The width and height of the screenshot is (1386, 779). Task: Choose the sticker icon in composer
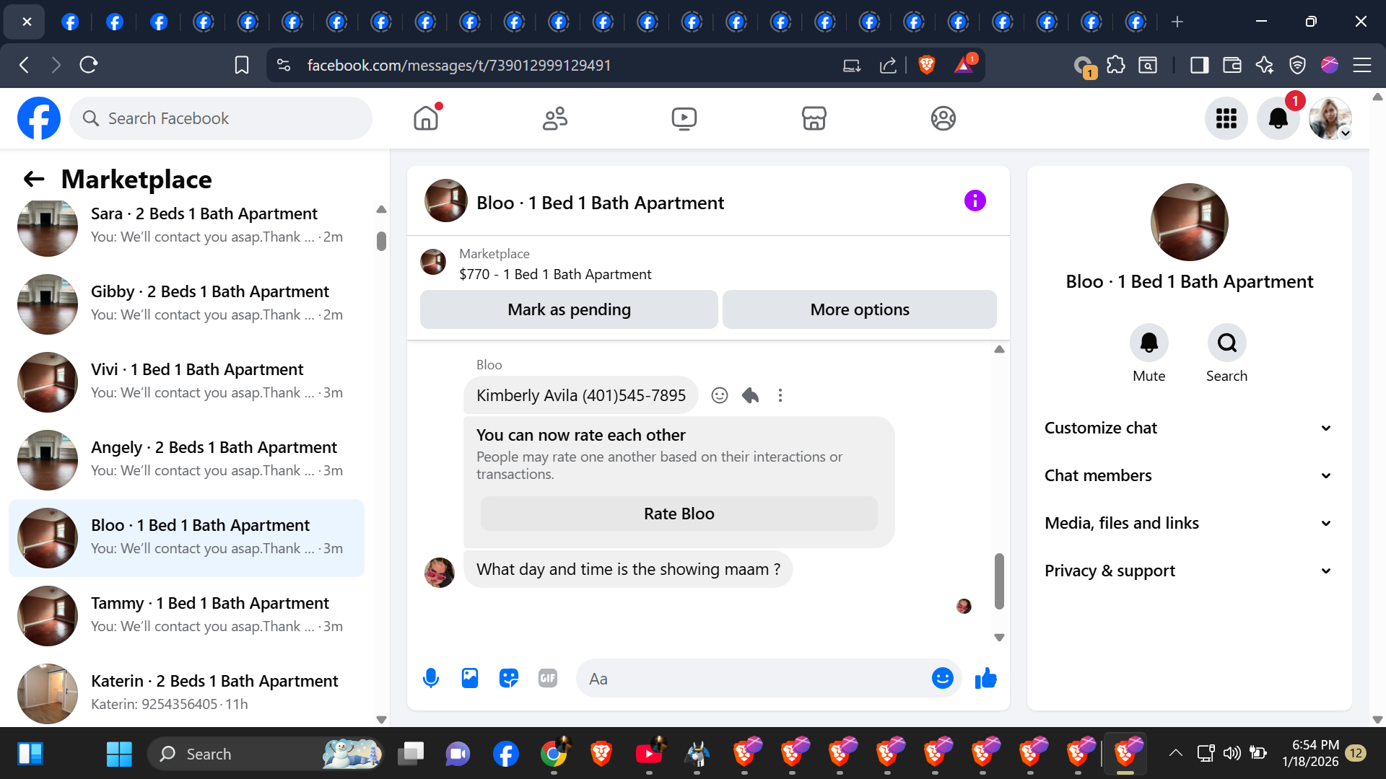coord(509,678)
